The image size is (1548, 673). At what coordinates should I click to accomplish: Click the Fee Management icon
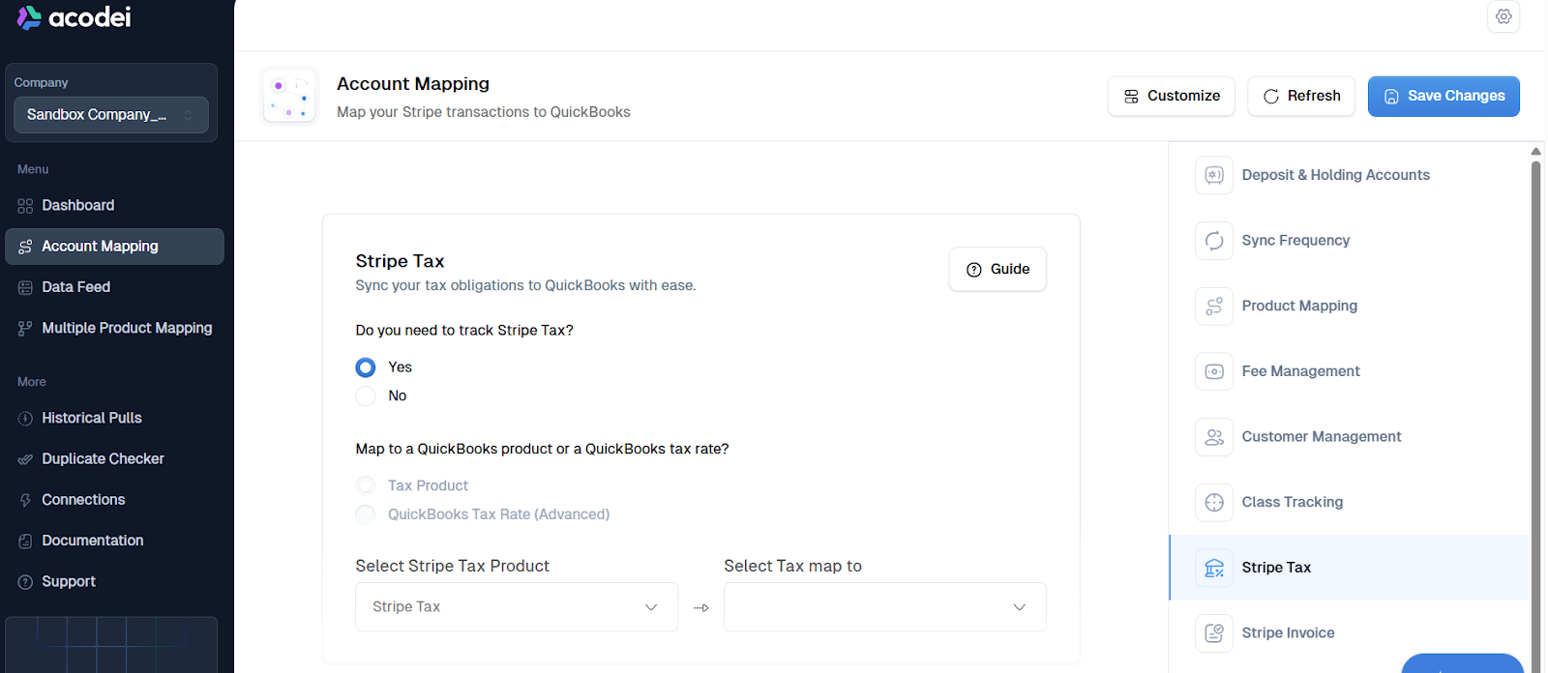coord(1214,371)
